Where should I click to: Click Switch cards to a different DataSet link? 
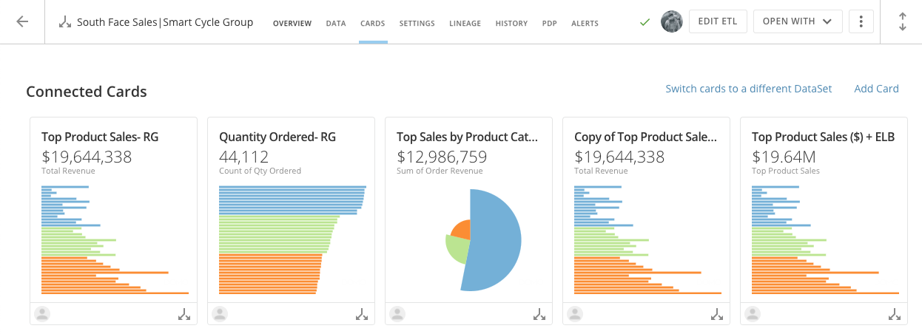[x=748, y=89]
